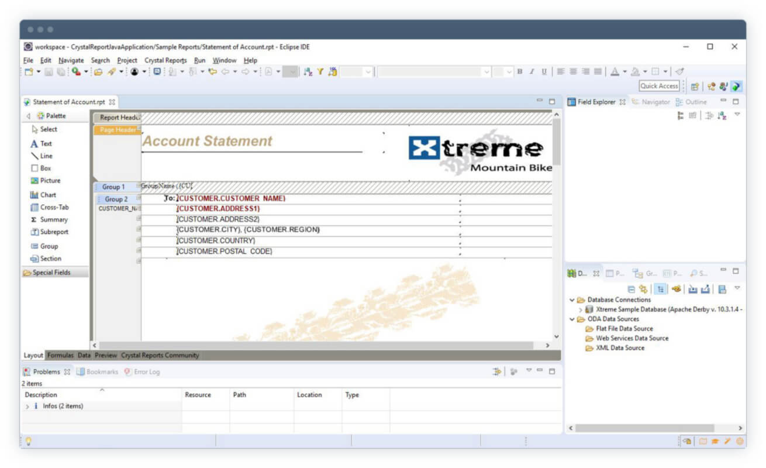Open the File menu
This screenshot has width=766, height=468.
point(28,60)
